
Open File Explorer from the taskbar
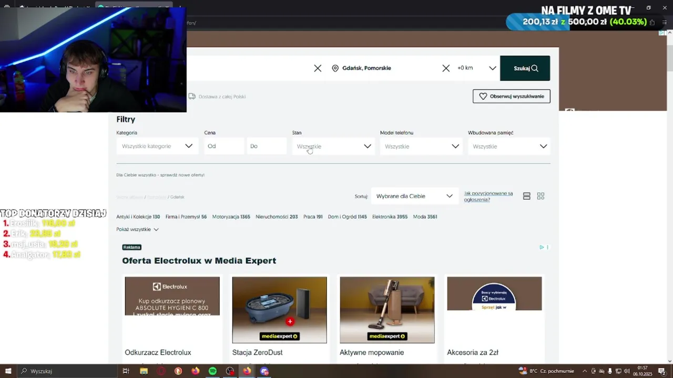click(144, 371)
